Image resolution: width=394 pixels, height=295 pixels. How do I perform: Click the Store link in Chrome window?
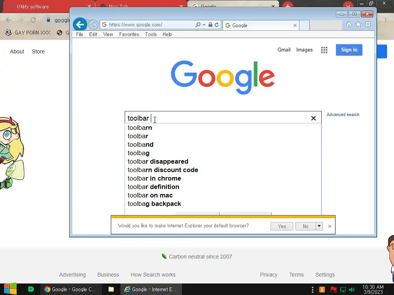pos(38,51)
